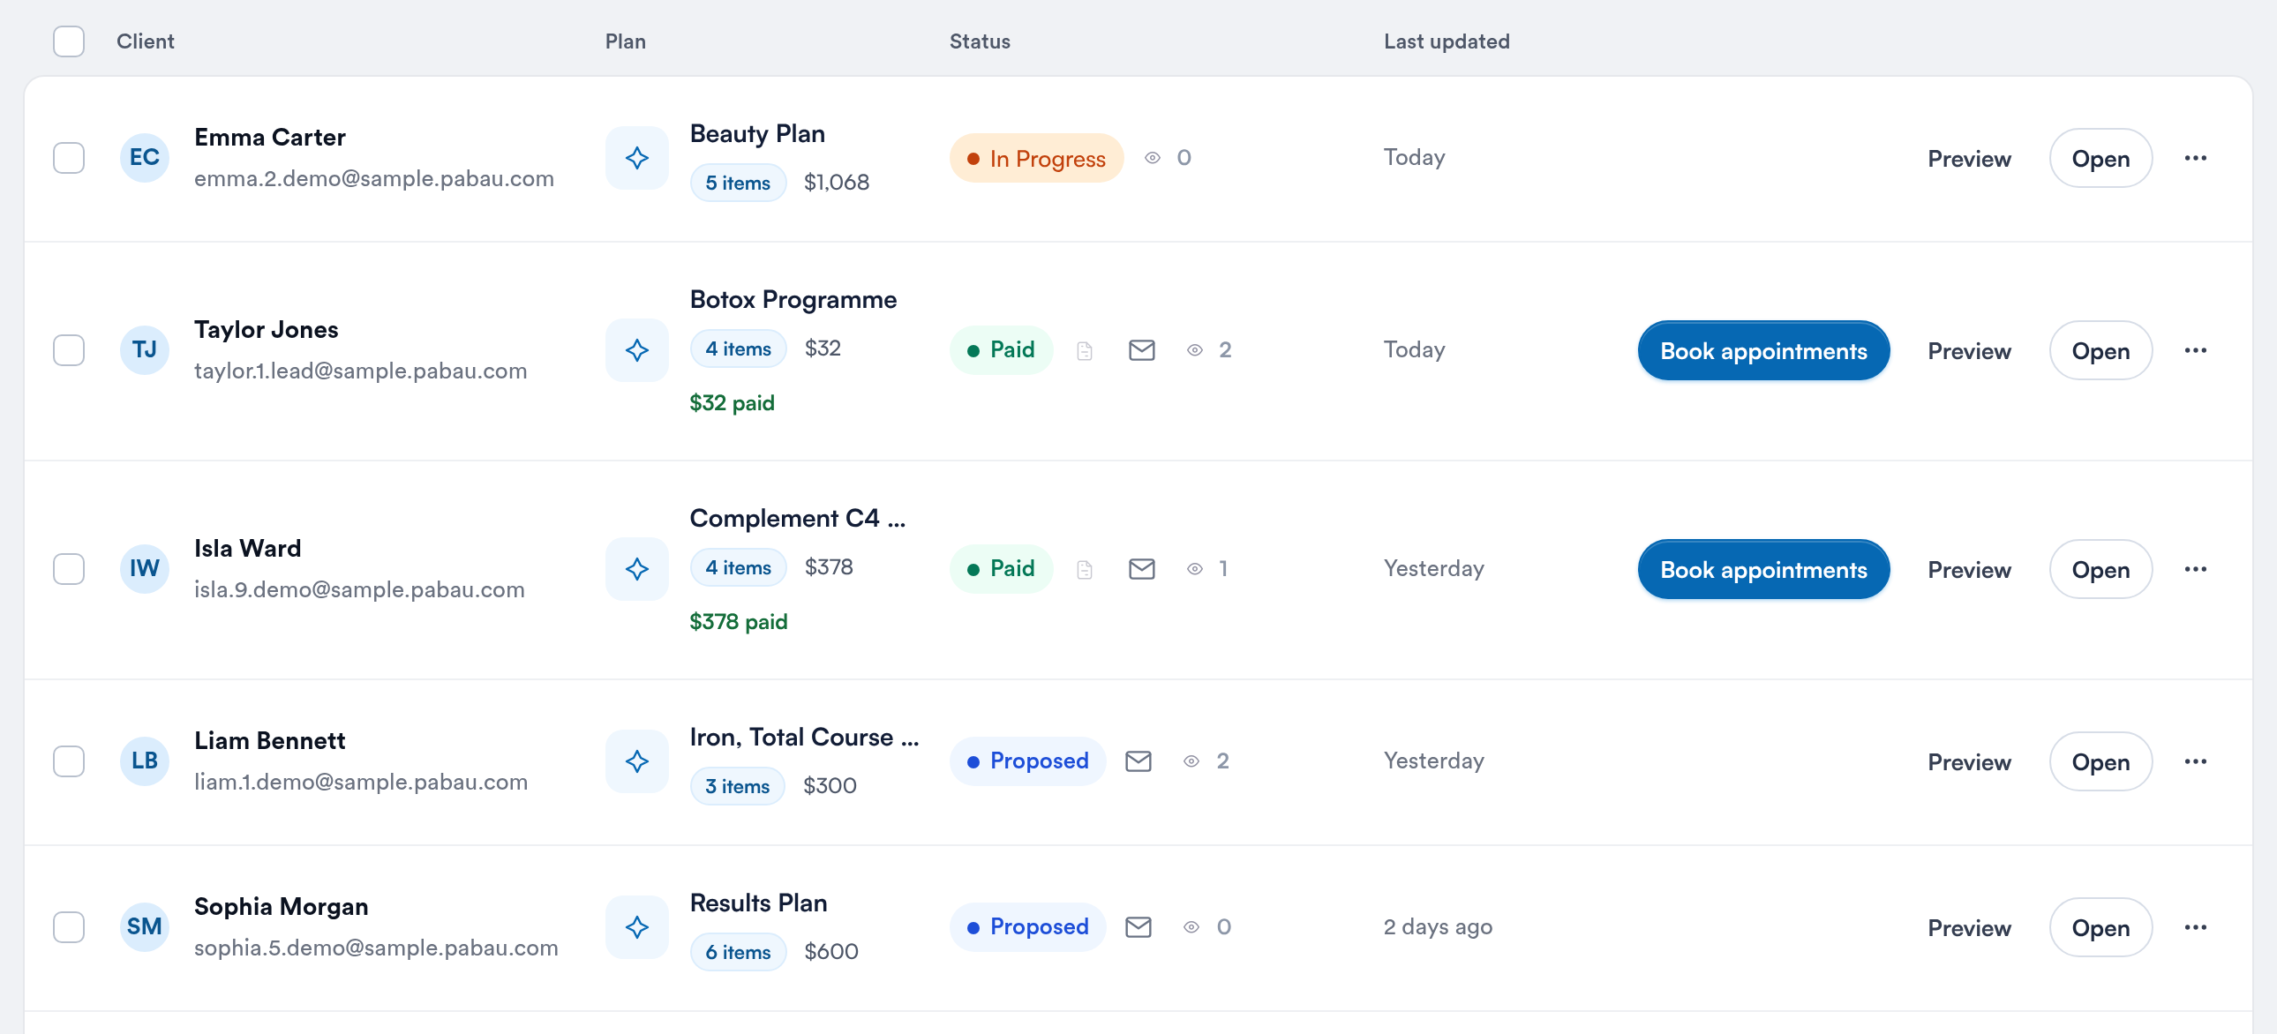This screenshot has height=1034, width=2277.
Task: Select Liam Bennett's row checkbox
Action: point(69,761)
